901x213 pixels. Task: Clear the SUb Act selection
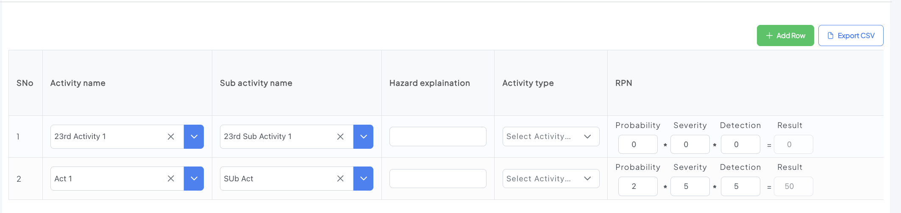pyautogui.click(x=340, y=178)
